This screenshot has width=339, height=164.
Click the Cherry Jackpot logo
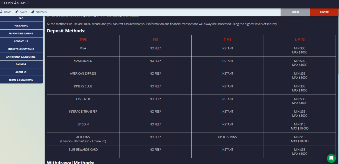15,3
